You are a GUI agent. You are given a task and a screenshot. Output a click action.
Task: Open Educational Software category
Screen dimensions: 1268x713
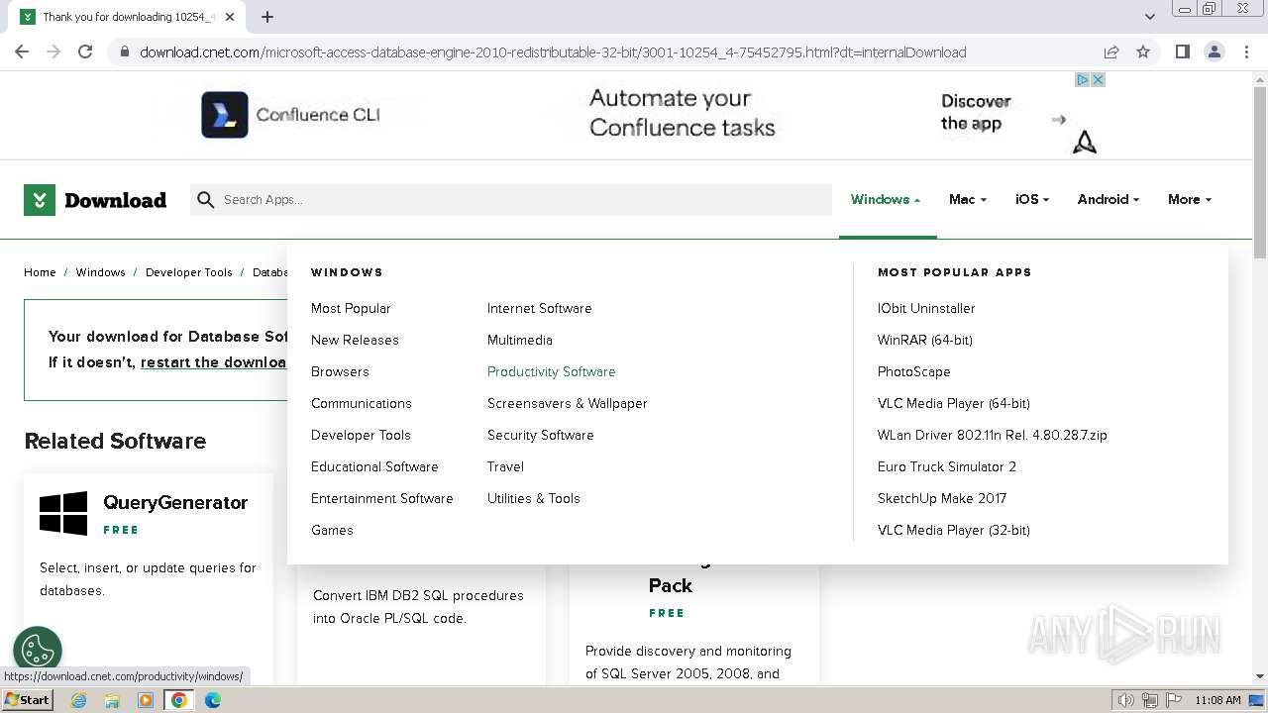pyautogui.click(x=374, y=467)
